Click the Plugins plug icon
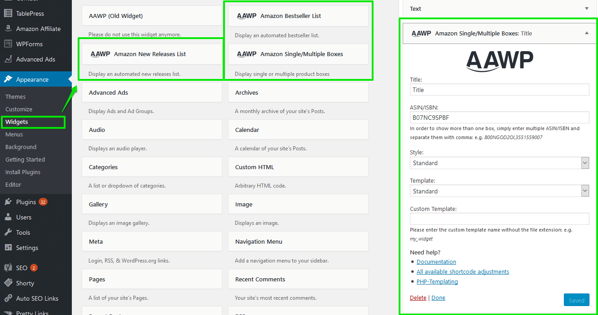598x315 pixels. pos(8,202)
